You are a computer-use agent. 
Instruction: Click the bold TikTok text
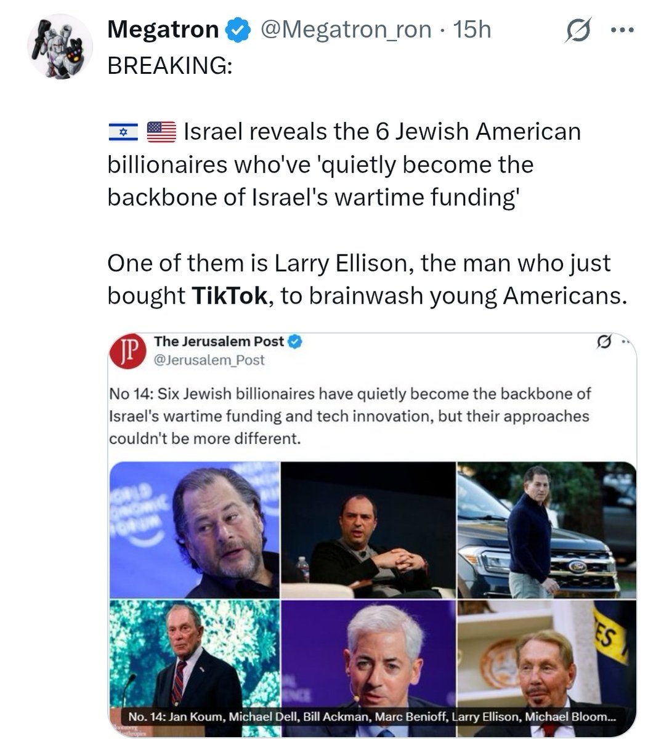[229, 296]
